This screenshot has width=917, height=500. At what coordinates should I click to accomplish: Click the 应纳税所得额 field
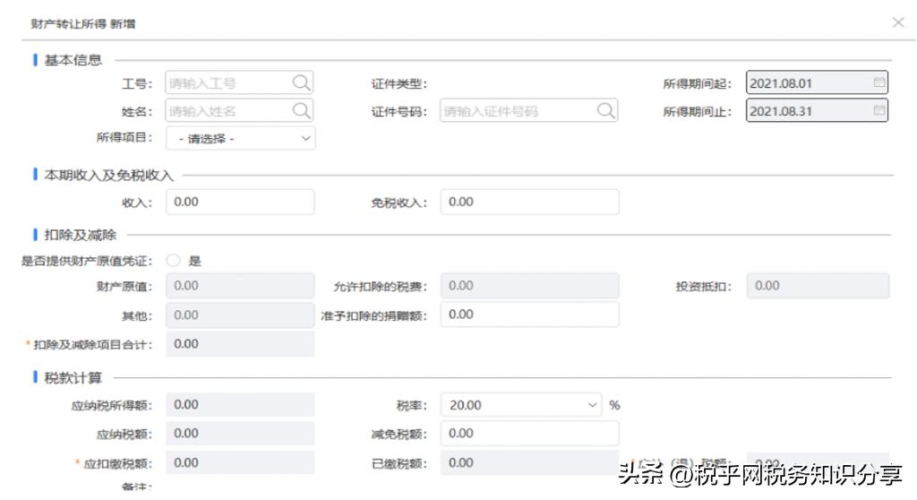click(x=240, y=404)
